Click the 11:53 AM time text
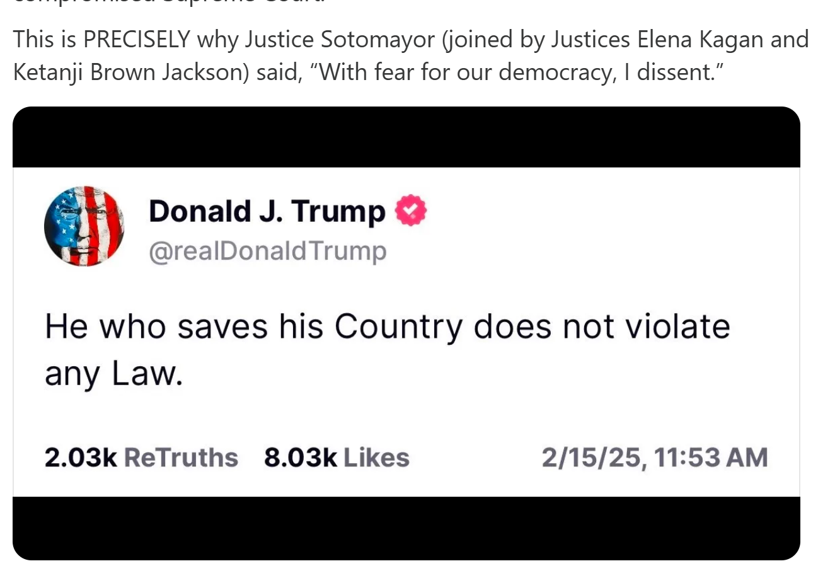Image resolution: width=818 pixels, height=566 pixels. pos(711,458)
